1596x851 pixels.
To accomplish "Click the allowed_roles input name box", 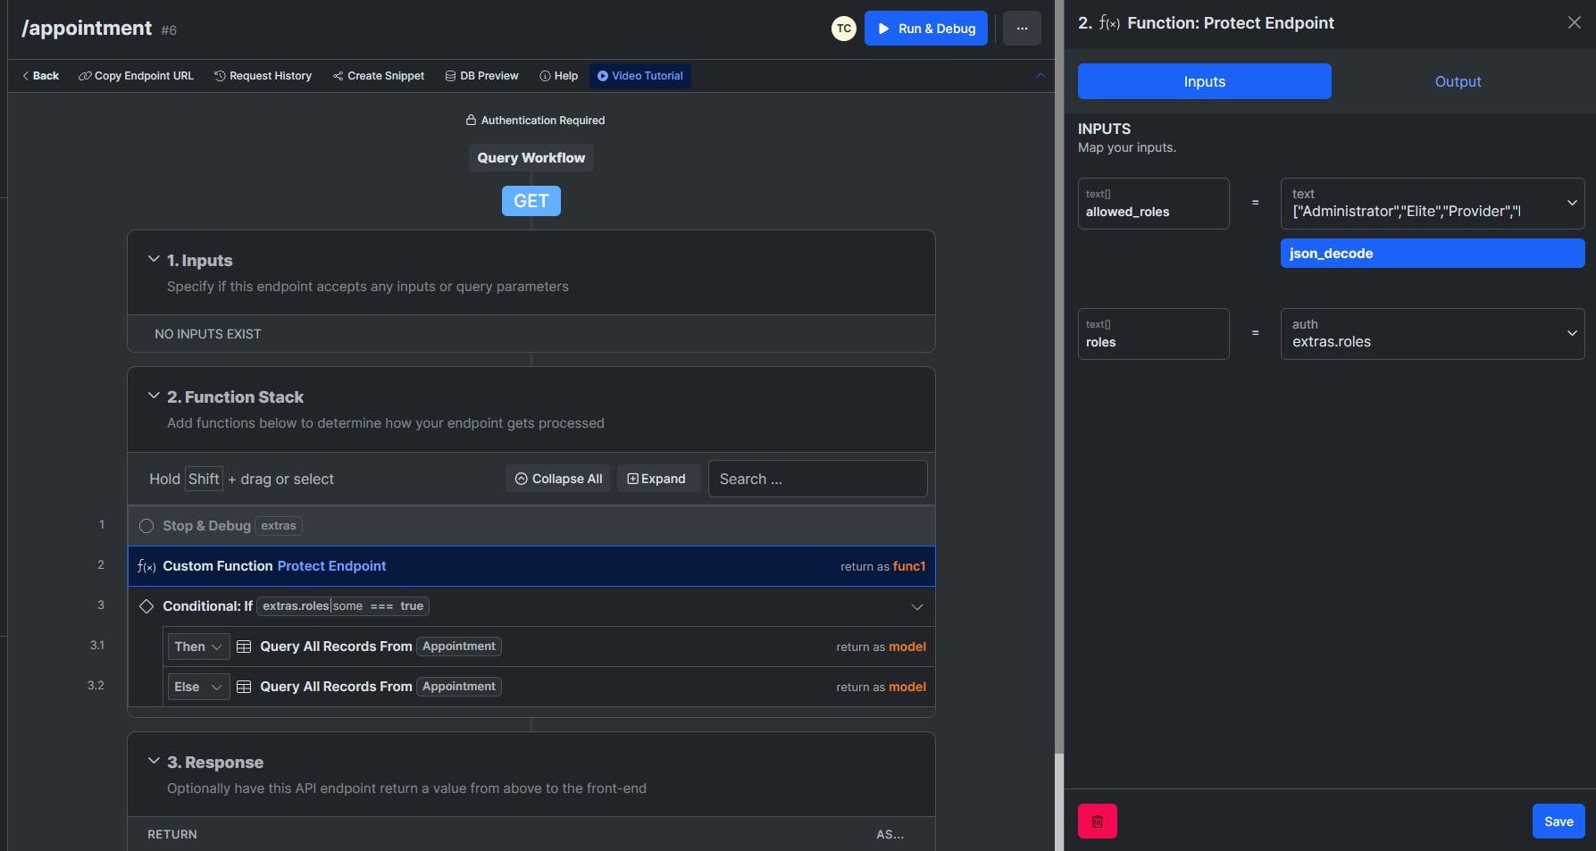I will coord(1153,204).
